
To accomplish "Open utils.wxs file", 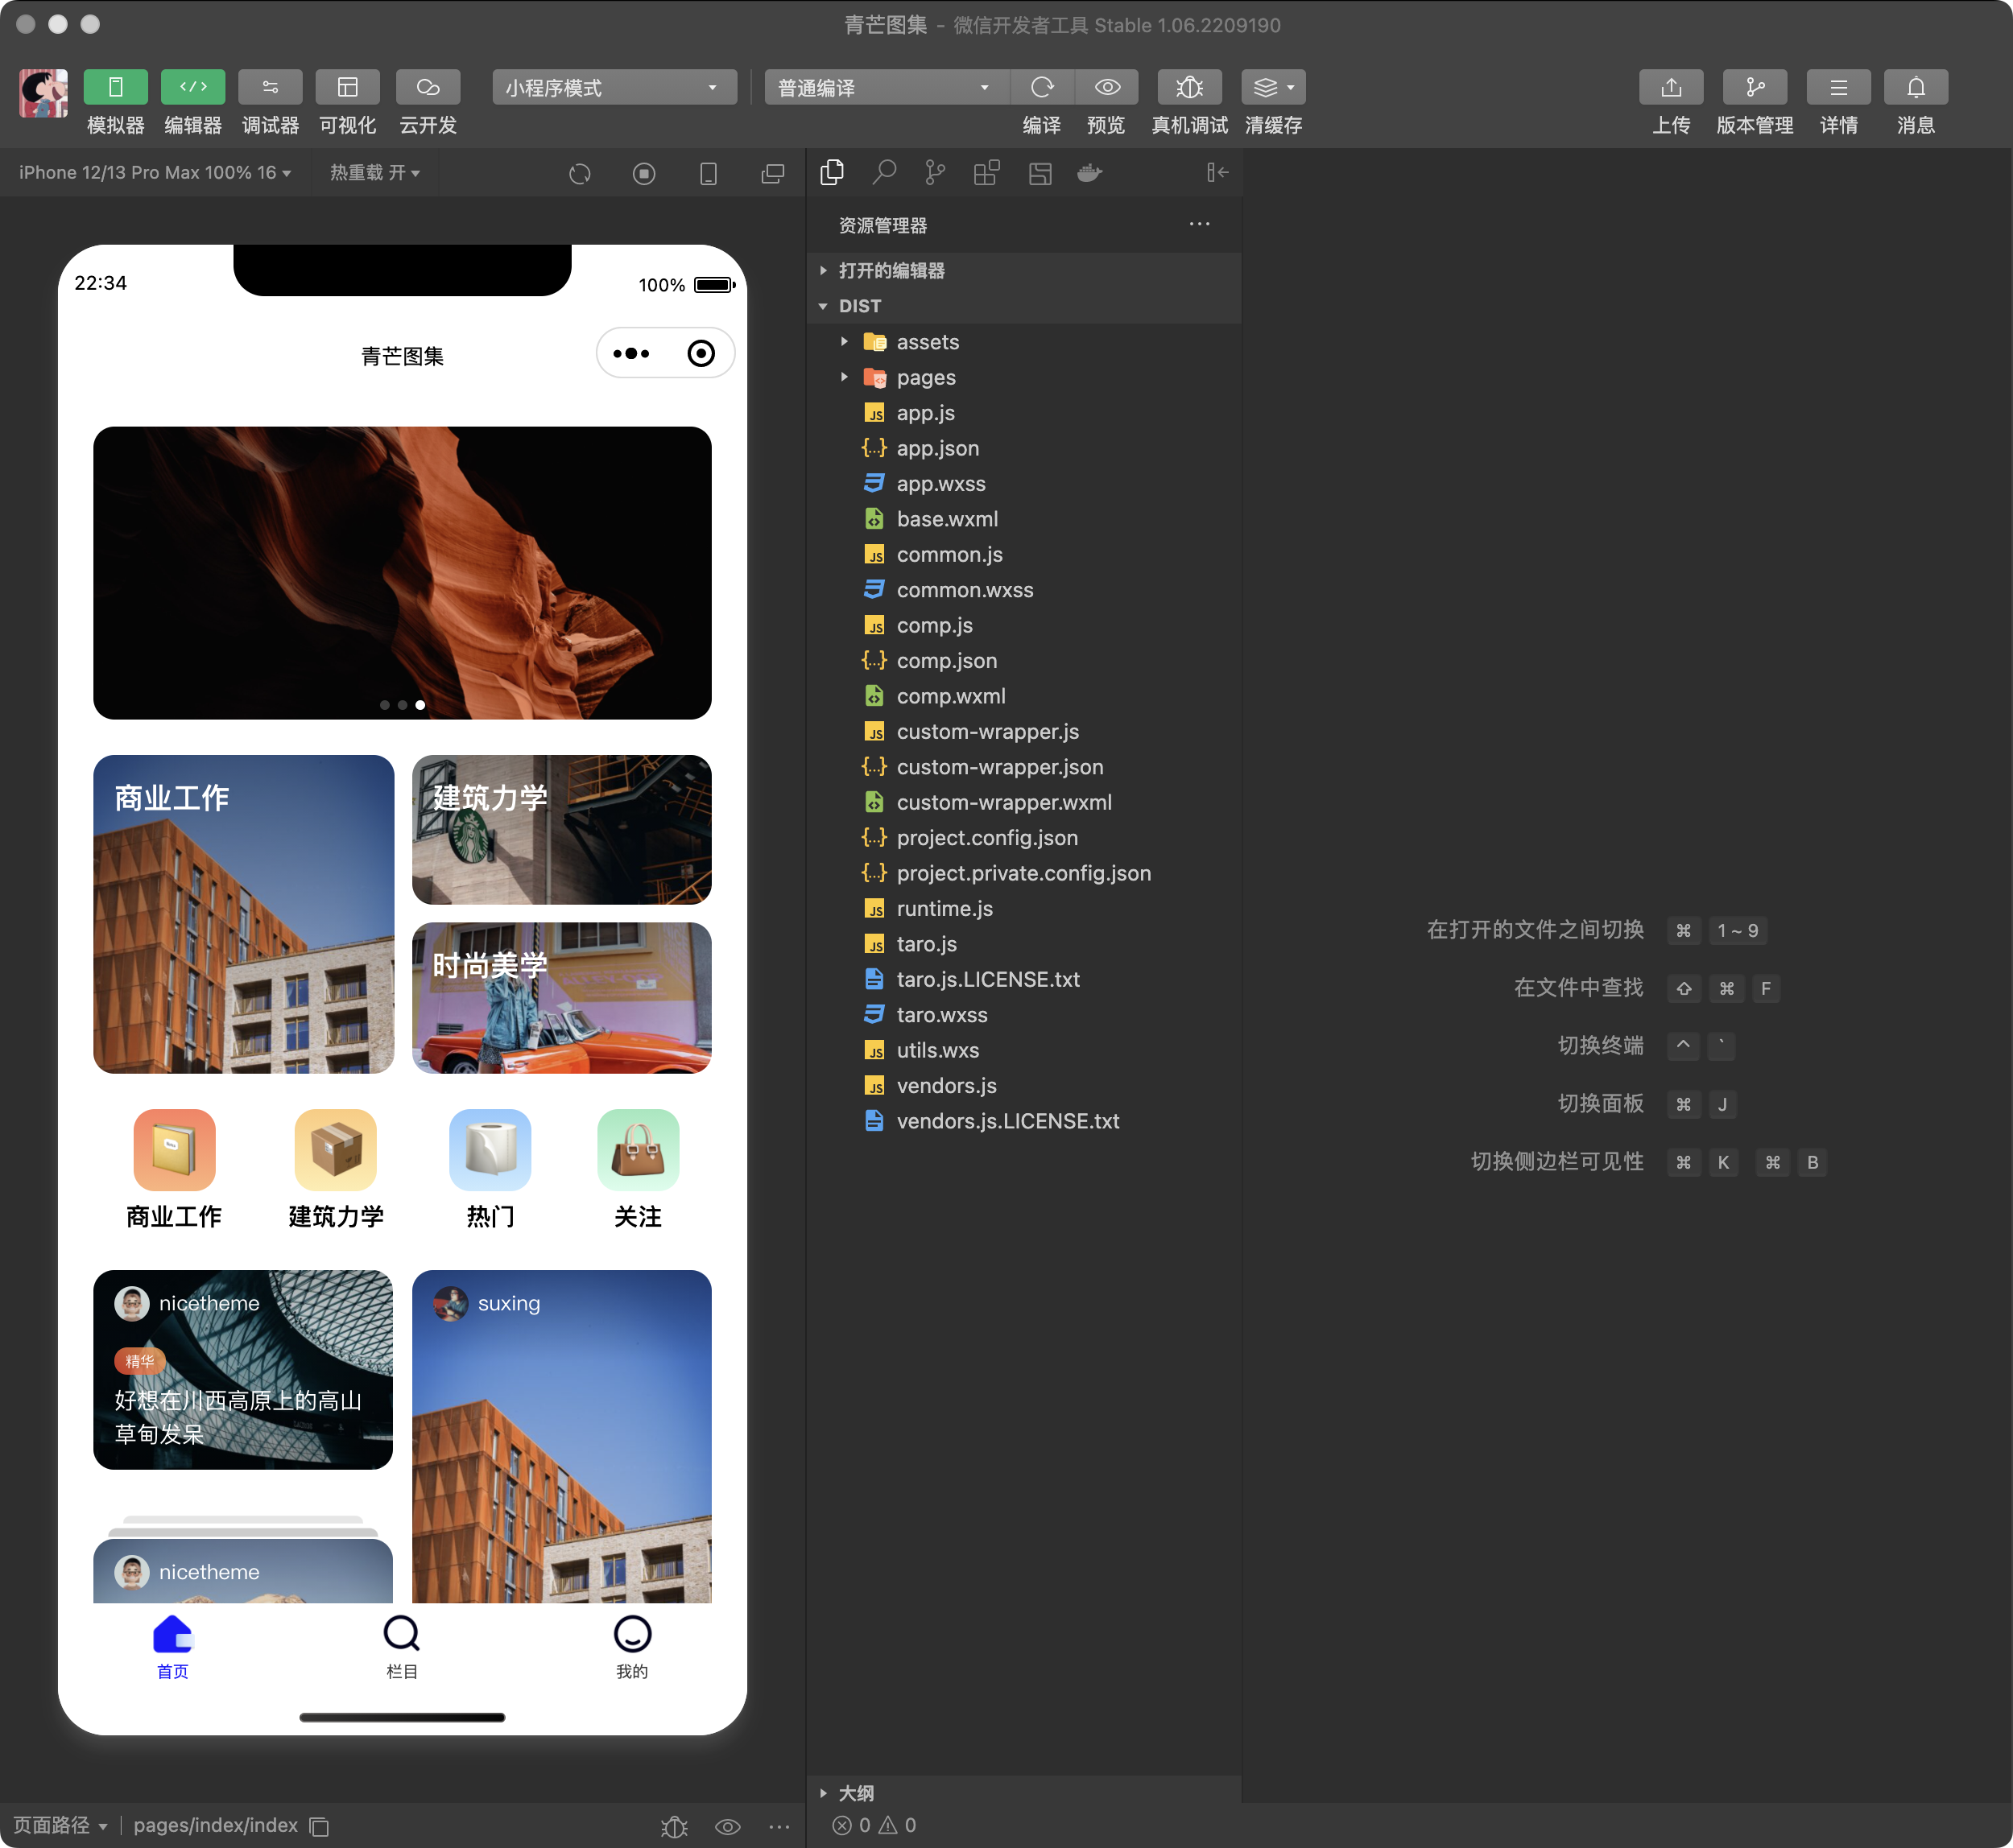I will tap(1023, 1050).
